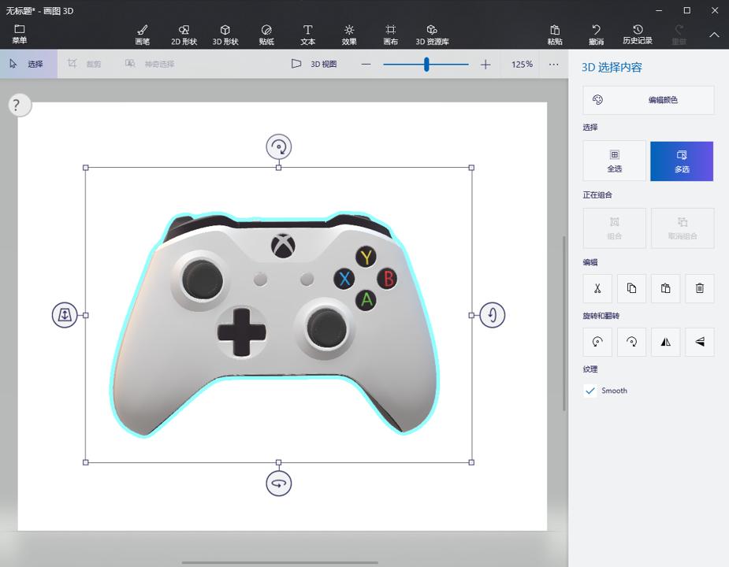729x567 pixels.
Task: Click the zoom slider handle
Action: point(426,65)
